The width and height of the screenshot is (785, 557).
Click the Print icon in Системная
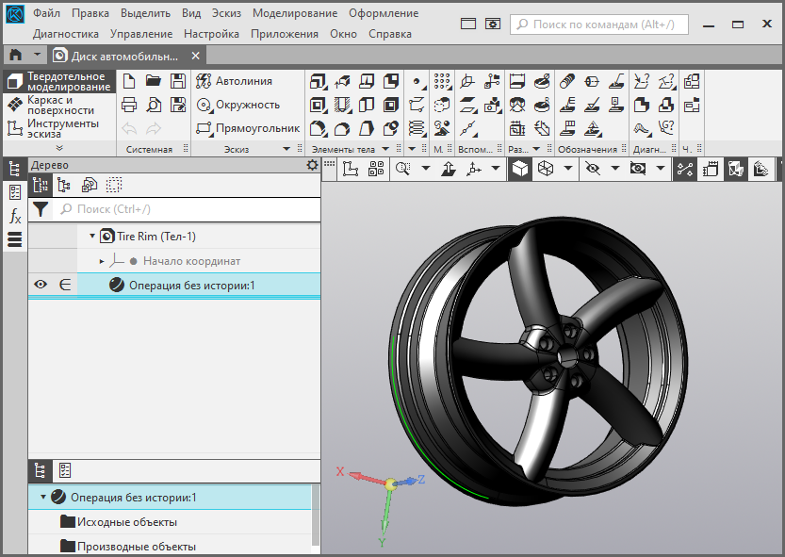click(129, 105)
